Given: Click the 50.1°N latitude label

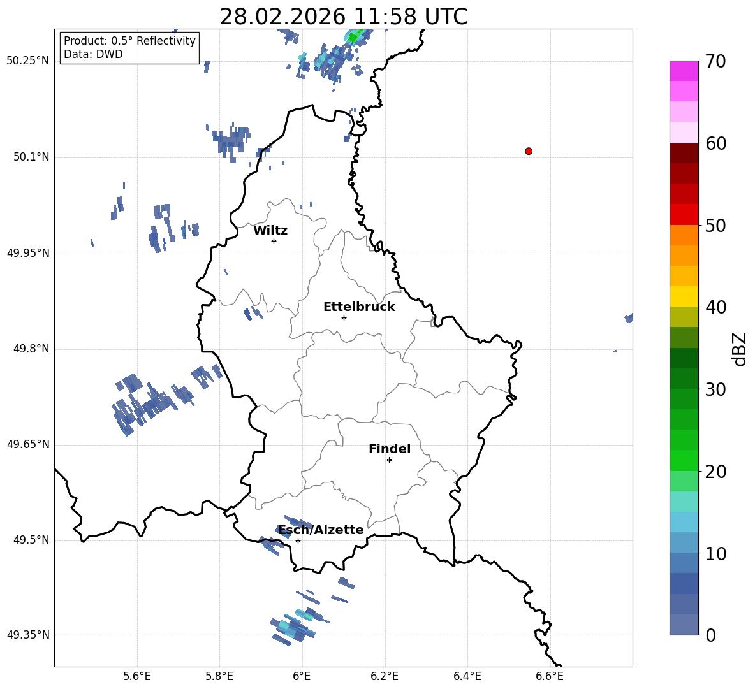Looking at the screenshot, I should (31, 157).
